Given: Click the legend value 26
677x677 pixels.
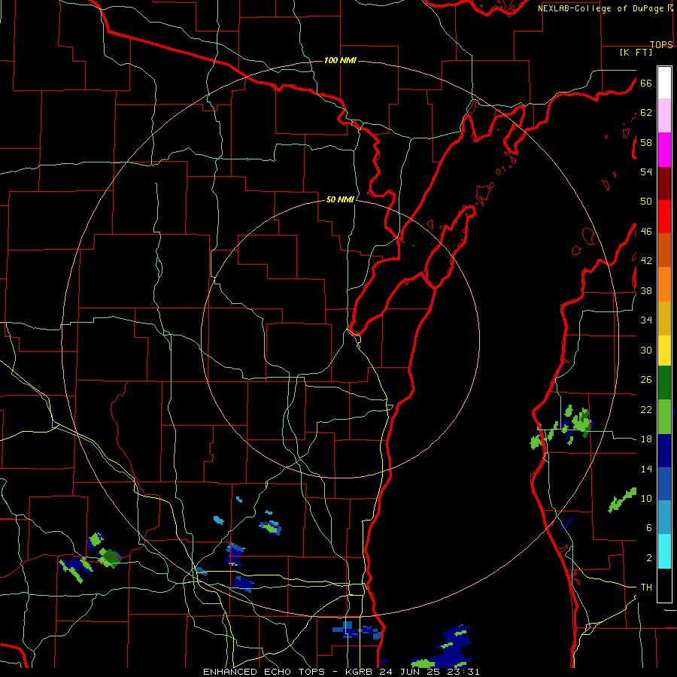Looking at the screenshot, I should (x=646, y=380).
